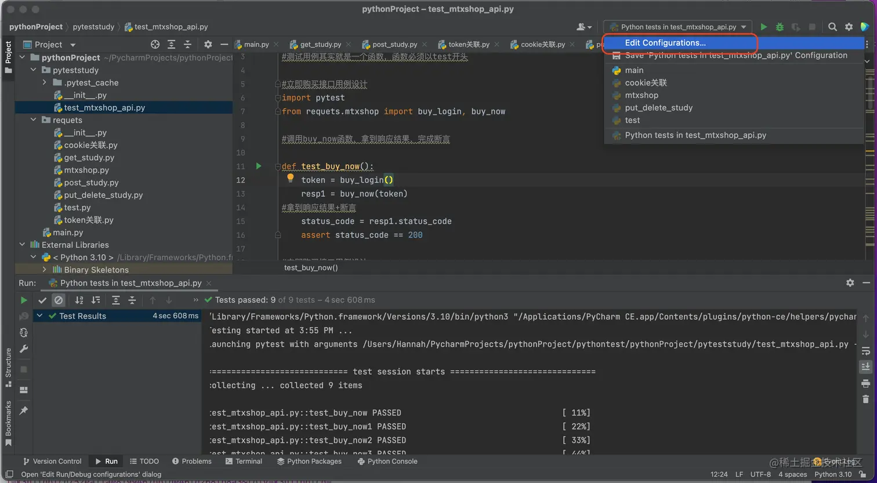Viewport: 877px width, 483px height.
Task: Toggle the Show Ignored tests filter
Action: (x=59, y=300)
